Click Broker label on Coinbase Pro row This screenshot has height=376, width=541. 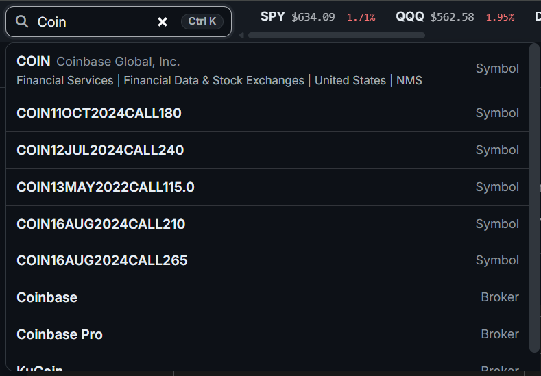[x=500, y=334]
